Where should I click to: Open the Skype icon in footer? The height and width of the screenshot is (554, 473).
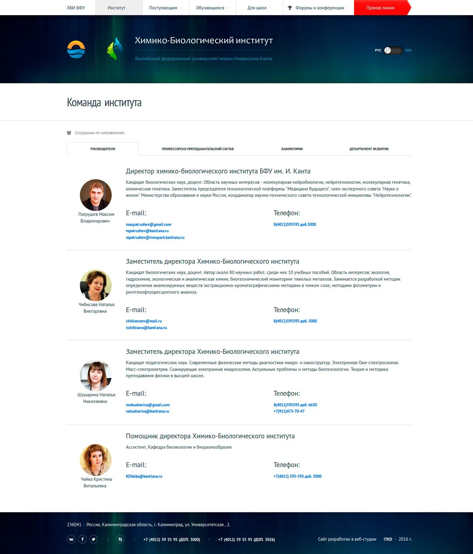pos(120,539)
